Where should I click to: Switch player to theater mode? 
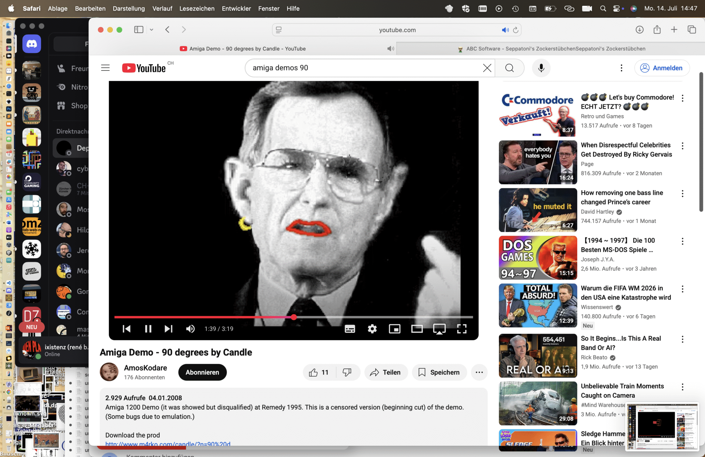tap(417, 329)
